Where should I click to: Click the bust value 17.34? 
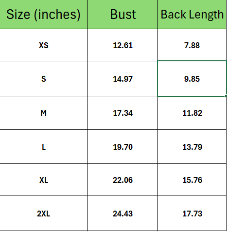pyautogui.click(x=122, y=113)
